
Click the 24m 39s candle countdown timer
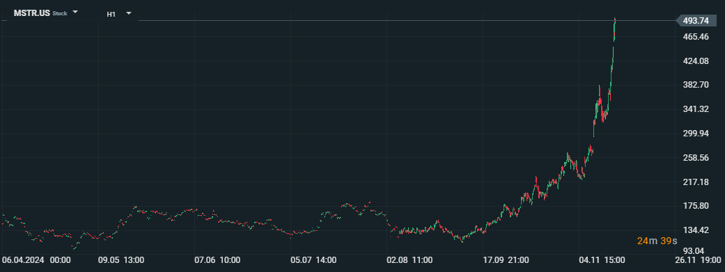[657, 241]
